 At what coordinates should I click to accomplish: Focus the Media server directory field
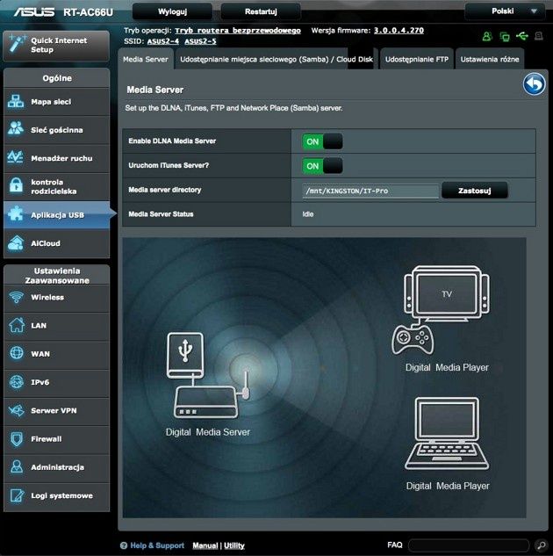click(370, 191)
